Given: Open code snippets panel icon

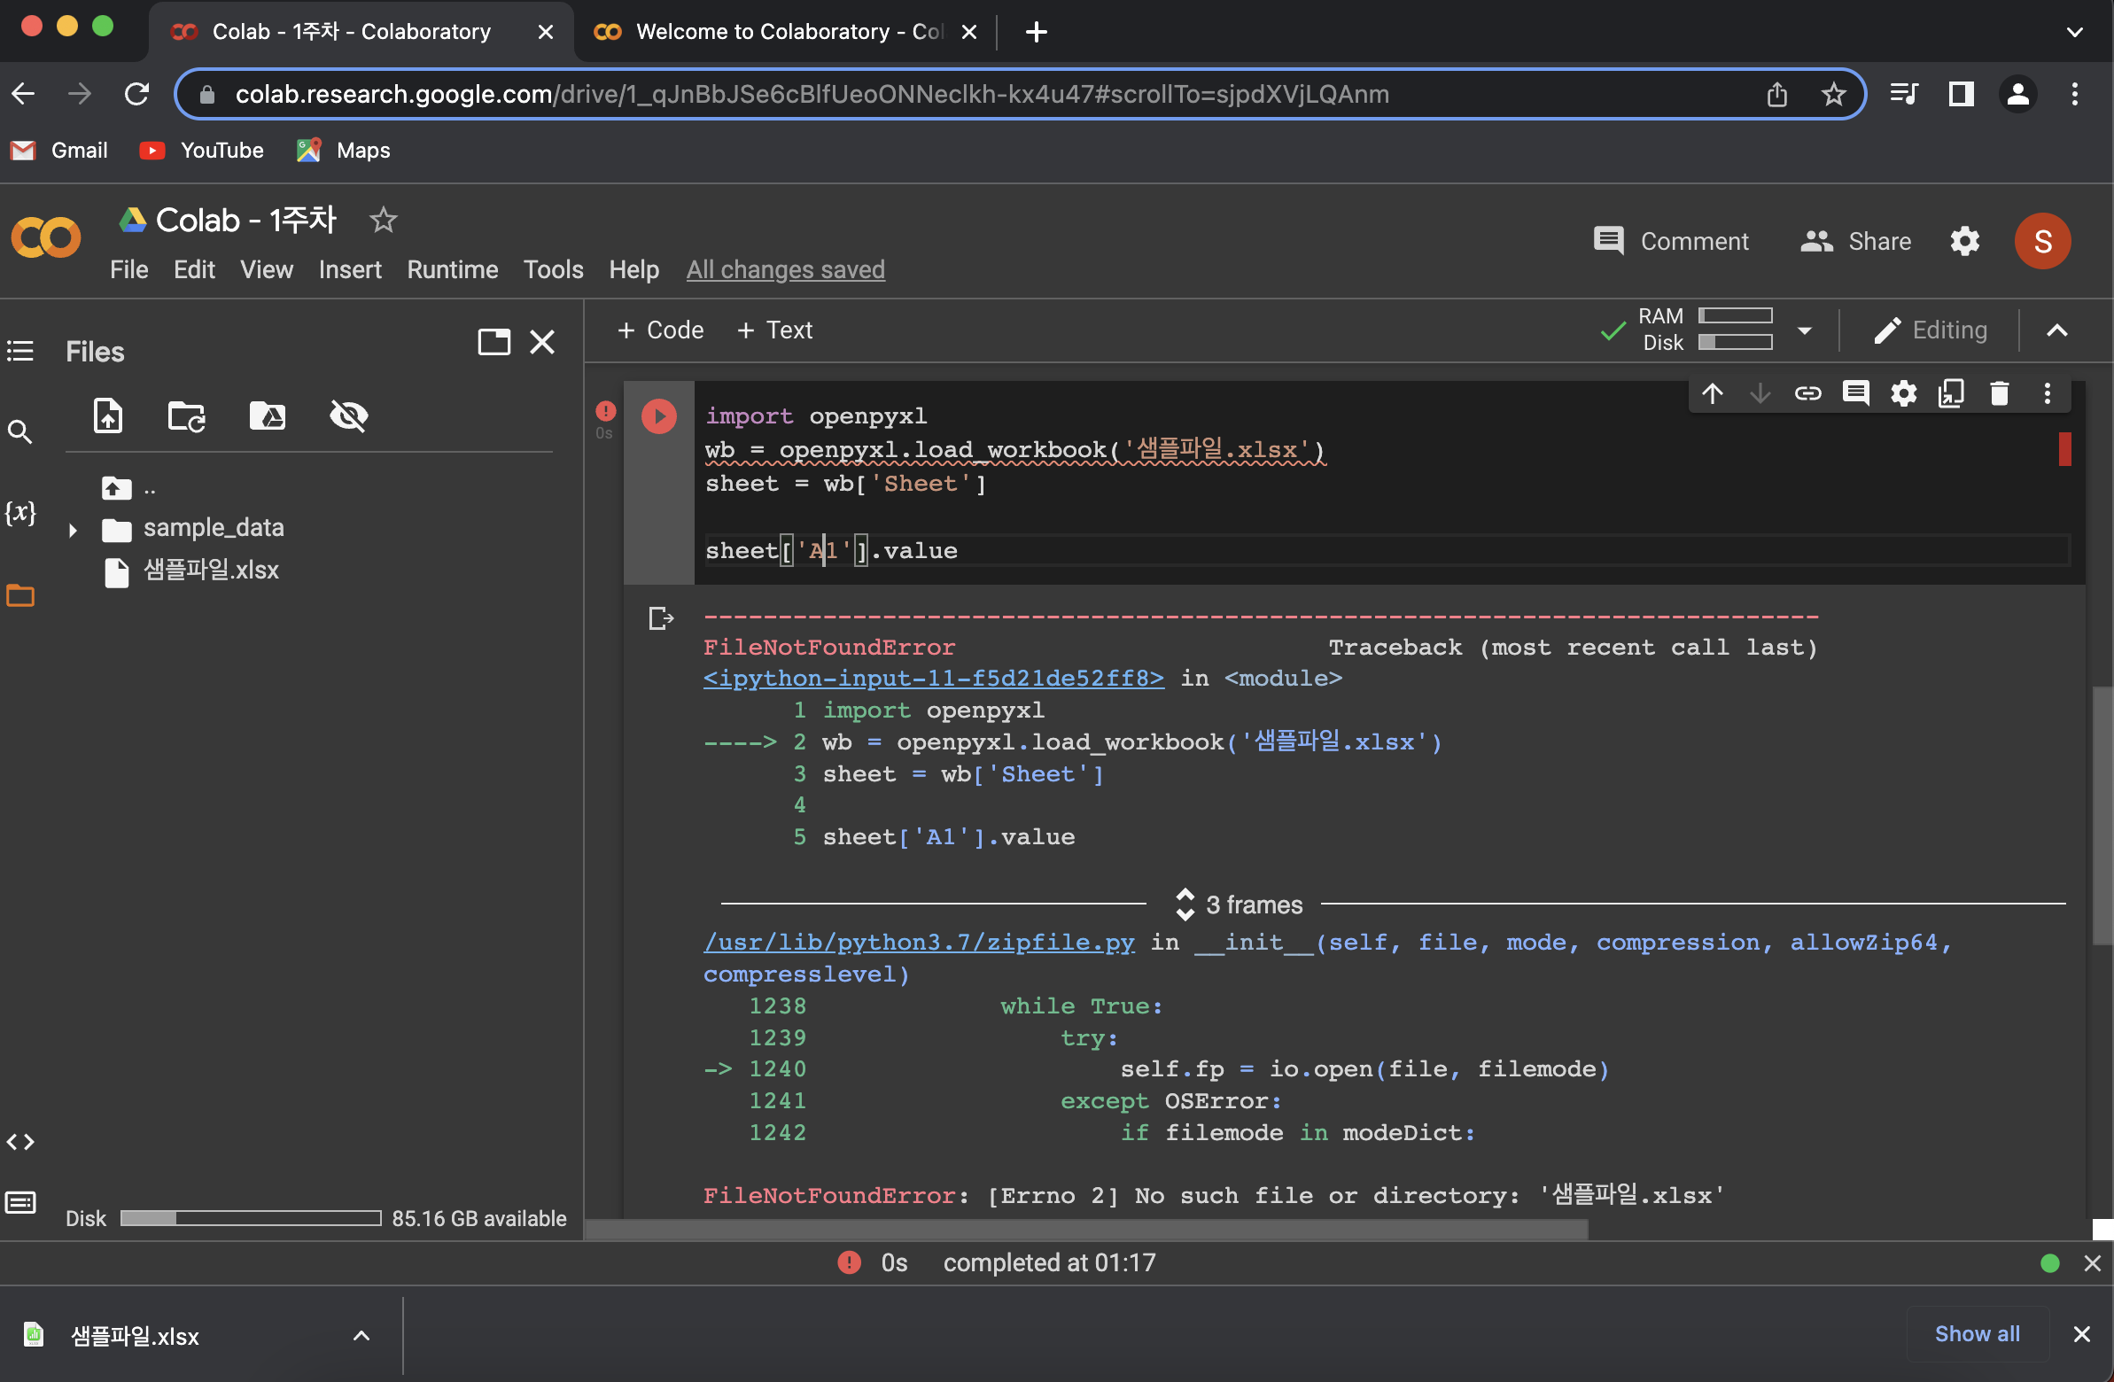Looking at the screenshot, I should tap(20, 1142).
